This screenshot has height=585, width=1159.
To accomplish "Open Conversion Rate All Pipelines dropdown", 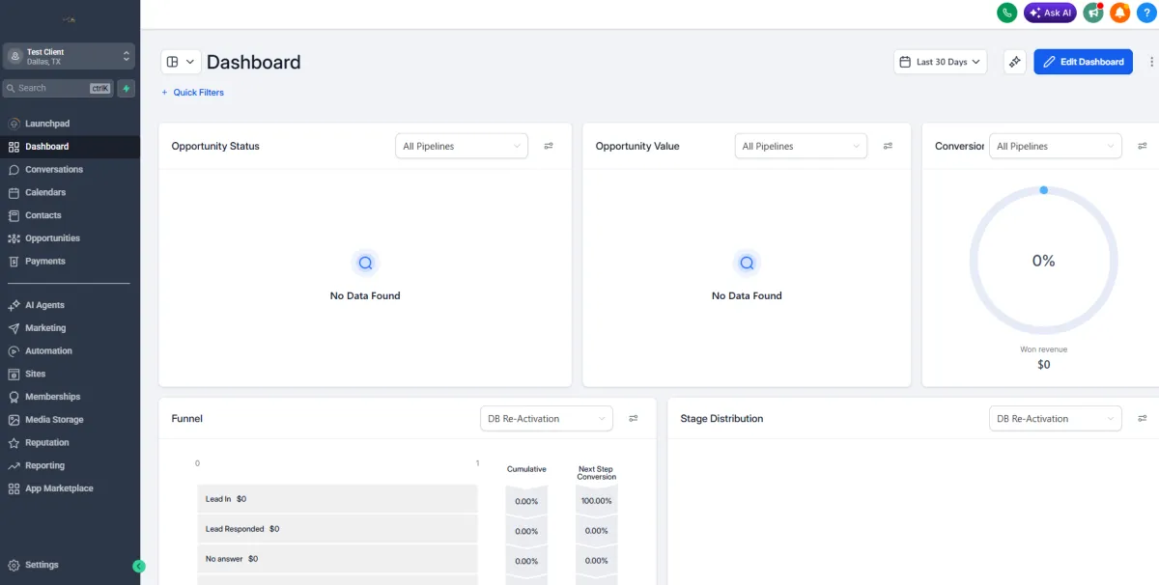I will 1055,146.
